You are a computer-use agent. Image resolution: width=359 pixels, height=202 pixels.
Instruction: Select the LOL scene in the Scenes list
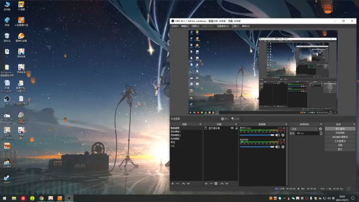click(173, 146)
